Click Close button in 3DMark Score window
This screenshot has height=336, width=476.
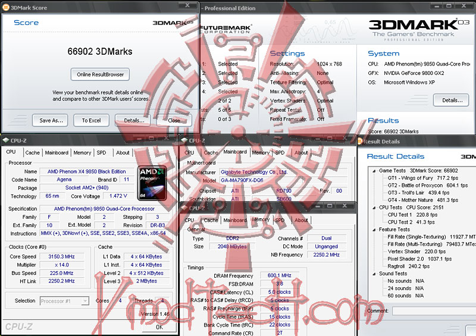pos(174,121)
